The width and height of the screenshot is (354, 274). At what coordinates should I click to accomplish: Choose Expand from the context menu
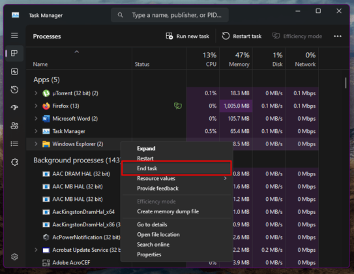click(x=177, y=148)
